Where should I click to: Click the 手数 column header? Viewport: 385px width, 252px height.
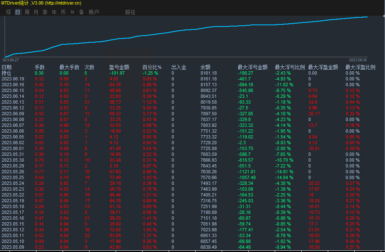39,67
